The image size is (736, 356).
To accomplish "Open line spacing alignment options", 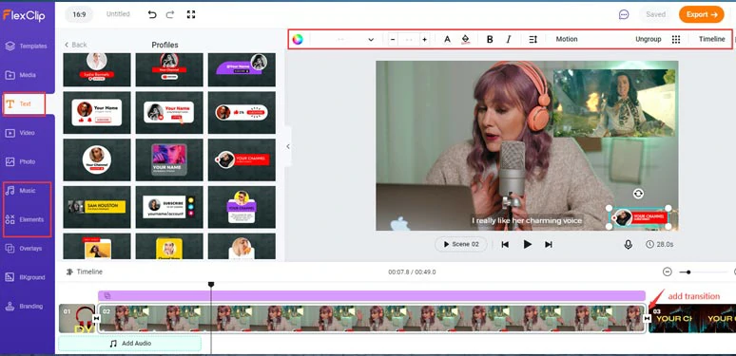I will point(533,39).
